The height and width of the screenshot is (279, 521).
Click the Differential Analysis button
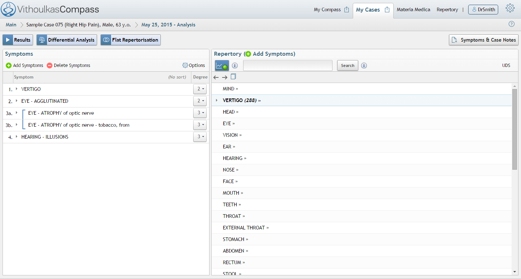67,40
